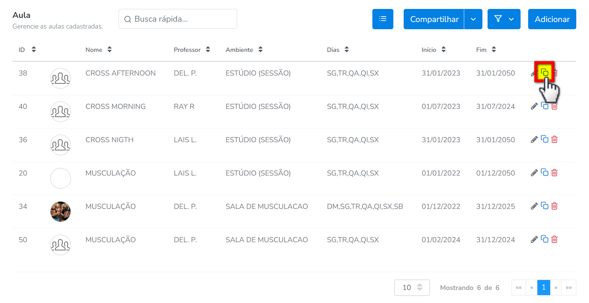589x303 pixels.
Task: Expand the Compartilhar dropdown arrow
Action: click(x=473, y=19)
